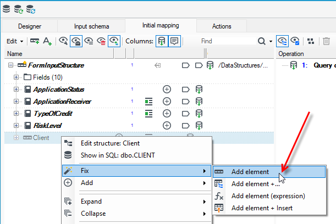Open the search options dropdown arrow
This screenshot has height=224, width=336.
tap(271, 41)
